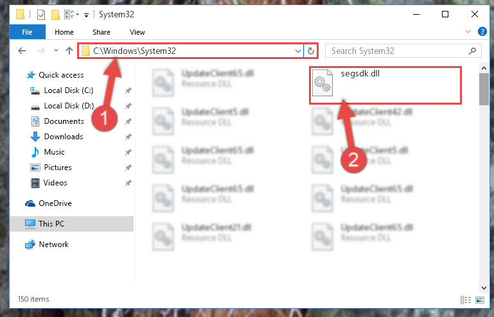Expand the address bar history dropdown
The height and width of the screenshot is (317, 494).
click(x=297, y=51)
